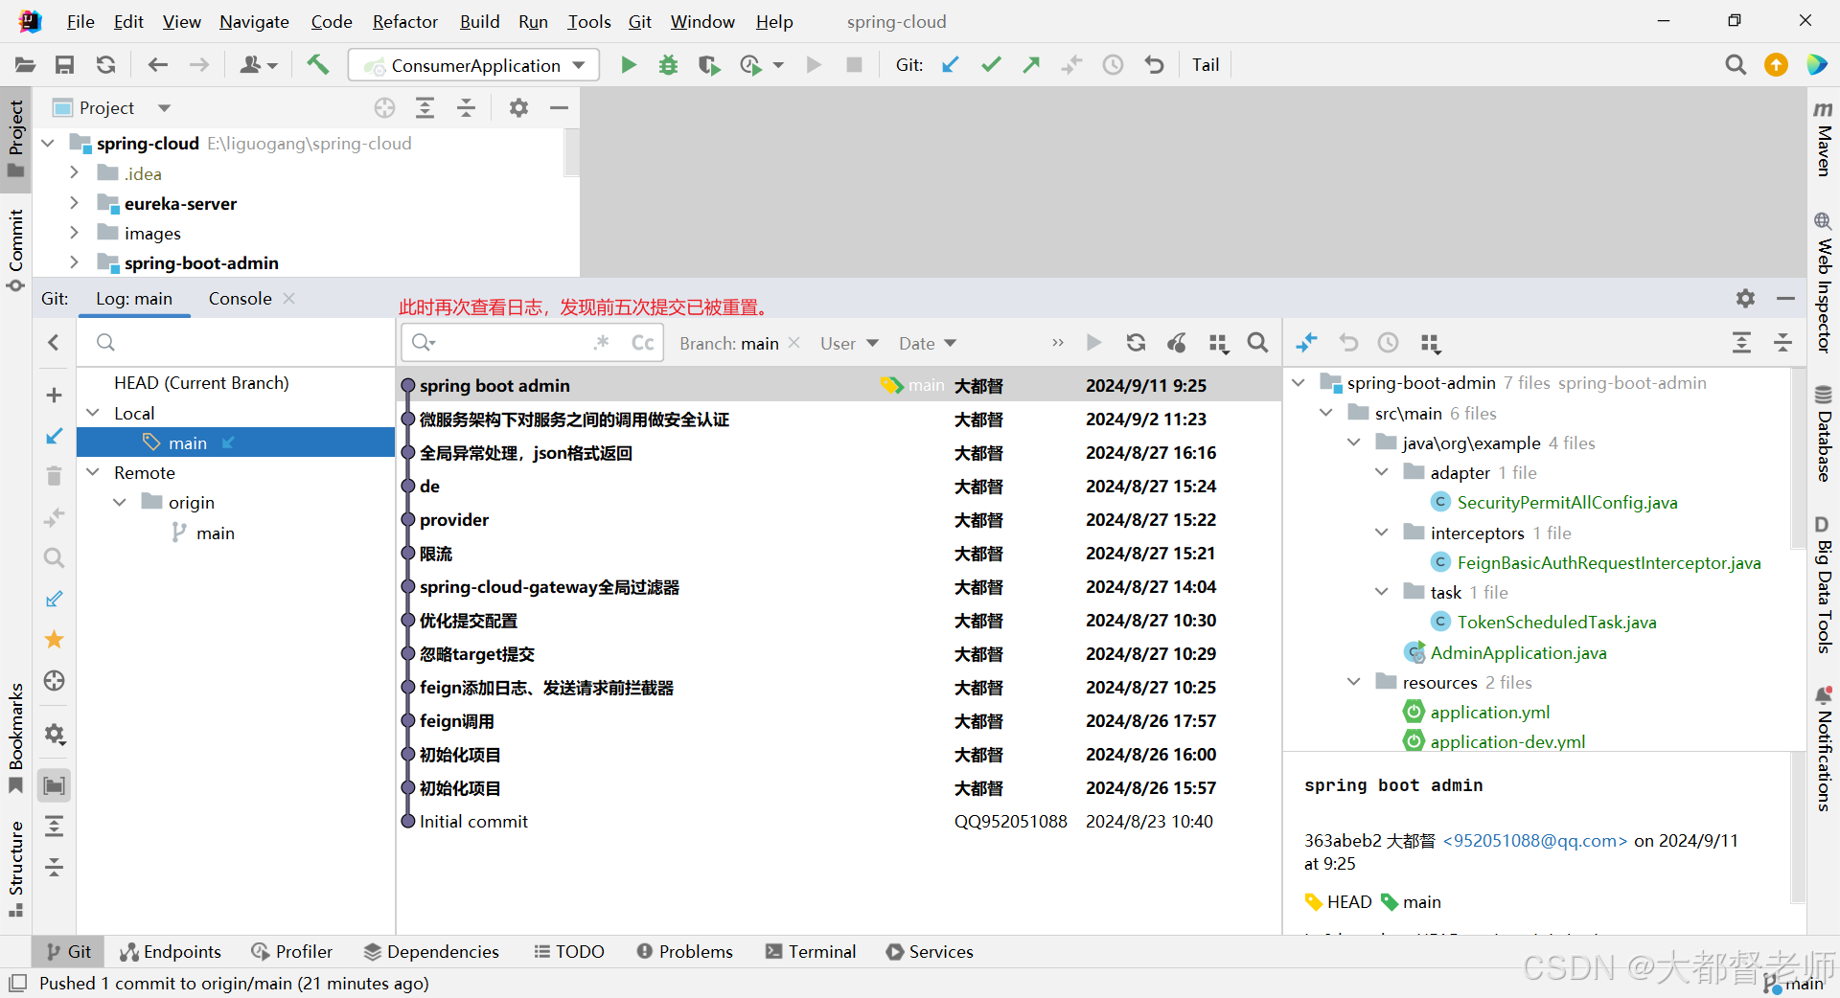Open Search Everywhere magnifier icon
The image size is (1840, 998).
click(1736, 65)
